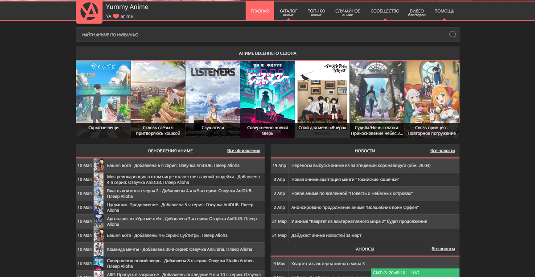The height and width of the screenshot is (277, 535).
Task: Focus the anime name search field
Action: pyautogui.click(x=267, y=35)
